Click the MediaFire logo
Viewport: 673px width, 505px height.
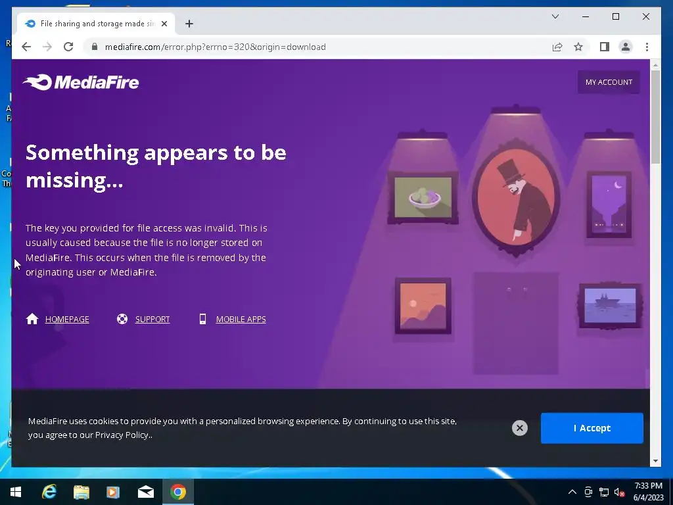pos(81,82)
